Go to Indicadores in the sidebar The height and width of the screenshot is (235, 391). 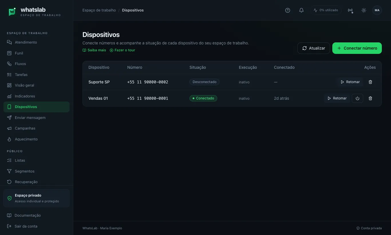click(x=36, y=96)
